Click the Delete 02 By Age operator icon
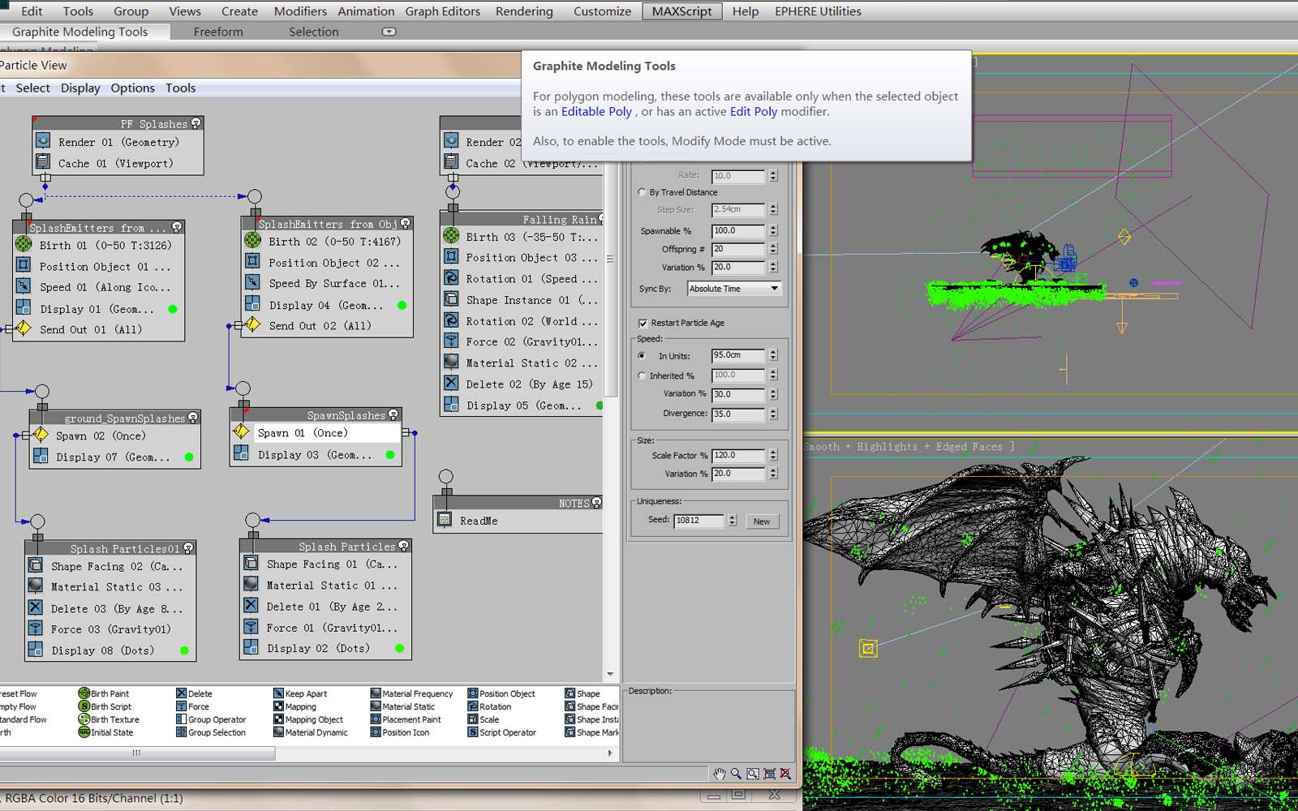 point(452,383)
